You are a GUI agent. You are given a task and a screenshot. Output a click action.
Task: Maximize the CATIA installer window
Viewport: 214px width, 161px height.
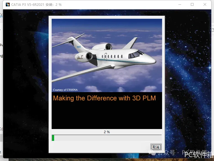[192, 4]
